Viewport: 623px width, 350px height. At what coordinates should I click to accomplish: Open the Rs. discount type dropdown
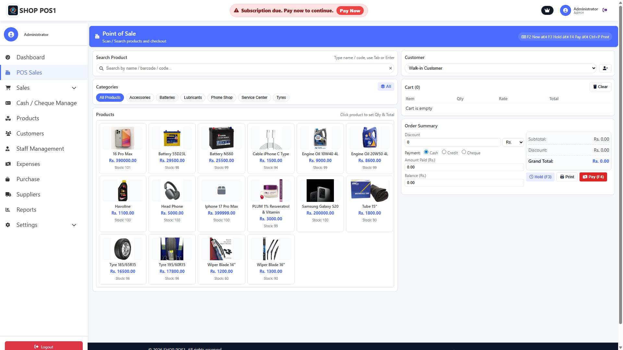(513, 142)
